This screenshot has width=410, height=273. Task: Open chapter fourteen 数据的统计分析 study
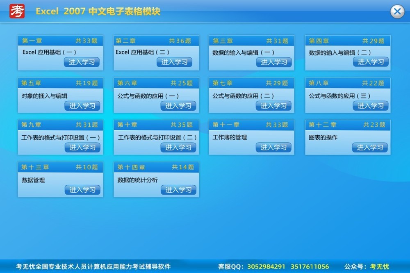click(178, 190)
